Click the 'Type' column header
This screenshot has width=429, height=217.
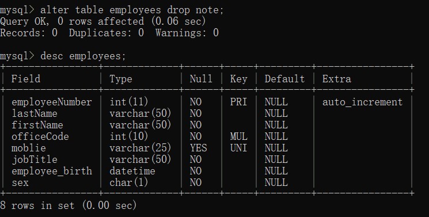[121, 79]
